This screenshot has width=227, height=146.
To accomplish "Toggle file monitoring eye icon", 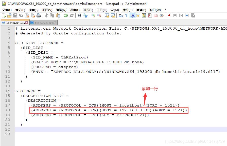I will click(x=162, y=15).
